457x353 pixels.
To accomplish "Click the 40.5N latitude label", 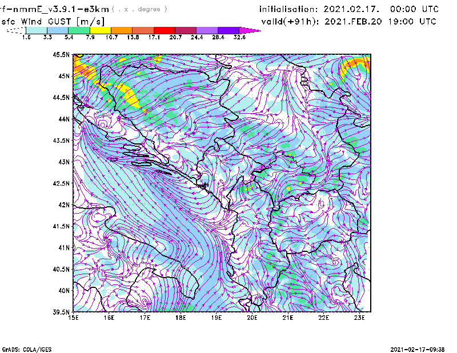I will tap(61, 270).
